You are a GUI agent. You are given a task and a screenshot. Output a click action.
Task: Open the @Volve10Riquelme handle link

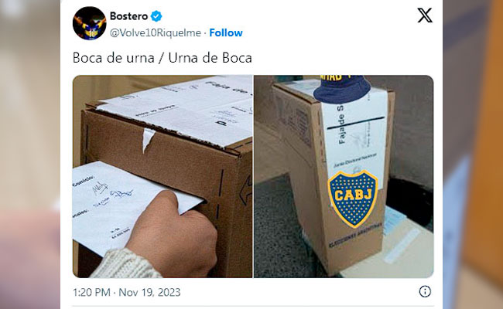click(156, 32)
